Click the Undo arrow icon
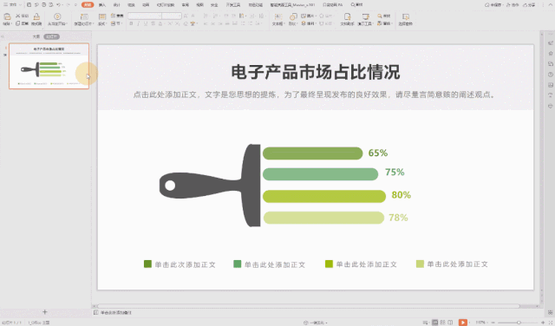 coord(58,4)
